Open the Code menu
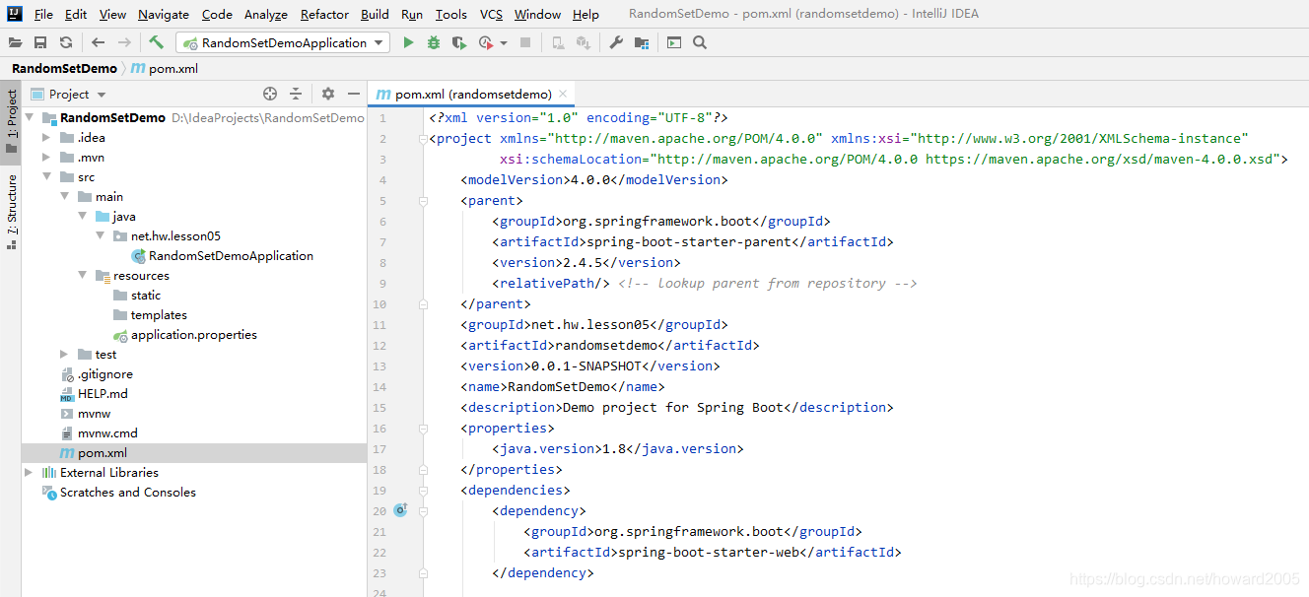This screenshot has width=1309, height=597. [217, 14]
